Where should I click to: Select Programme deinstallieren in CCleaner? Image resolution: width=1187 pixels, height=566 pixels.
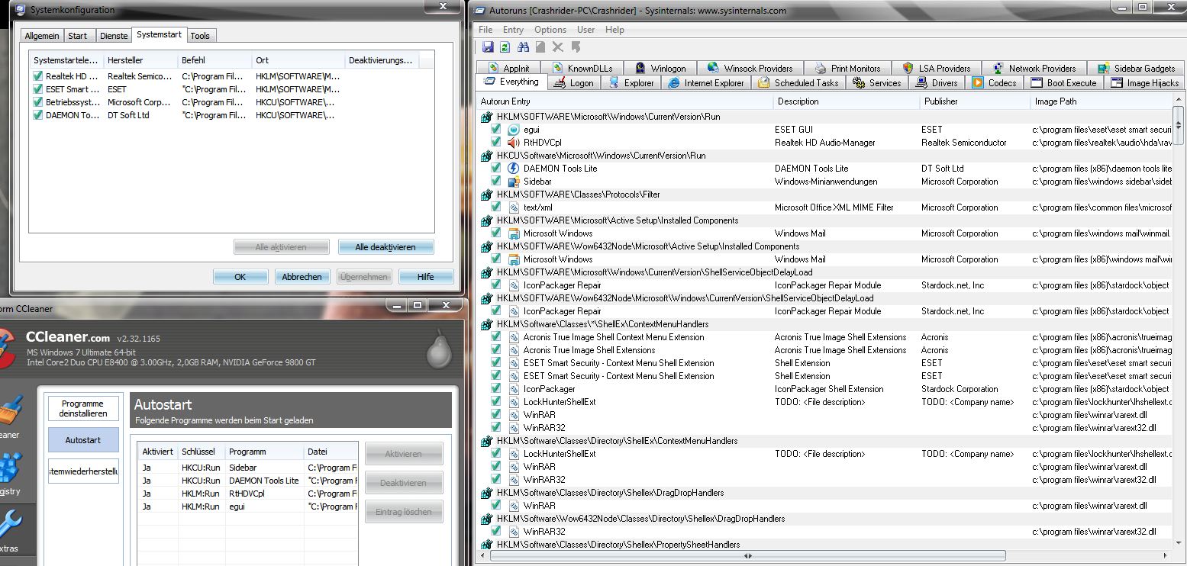point(83,408)
